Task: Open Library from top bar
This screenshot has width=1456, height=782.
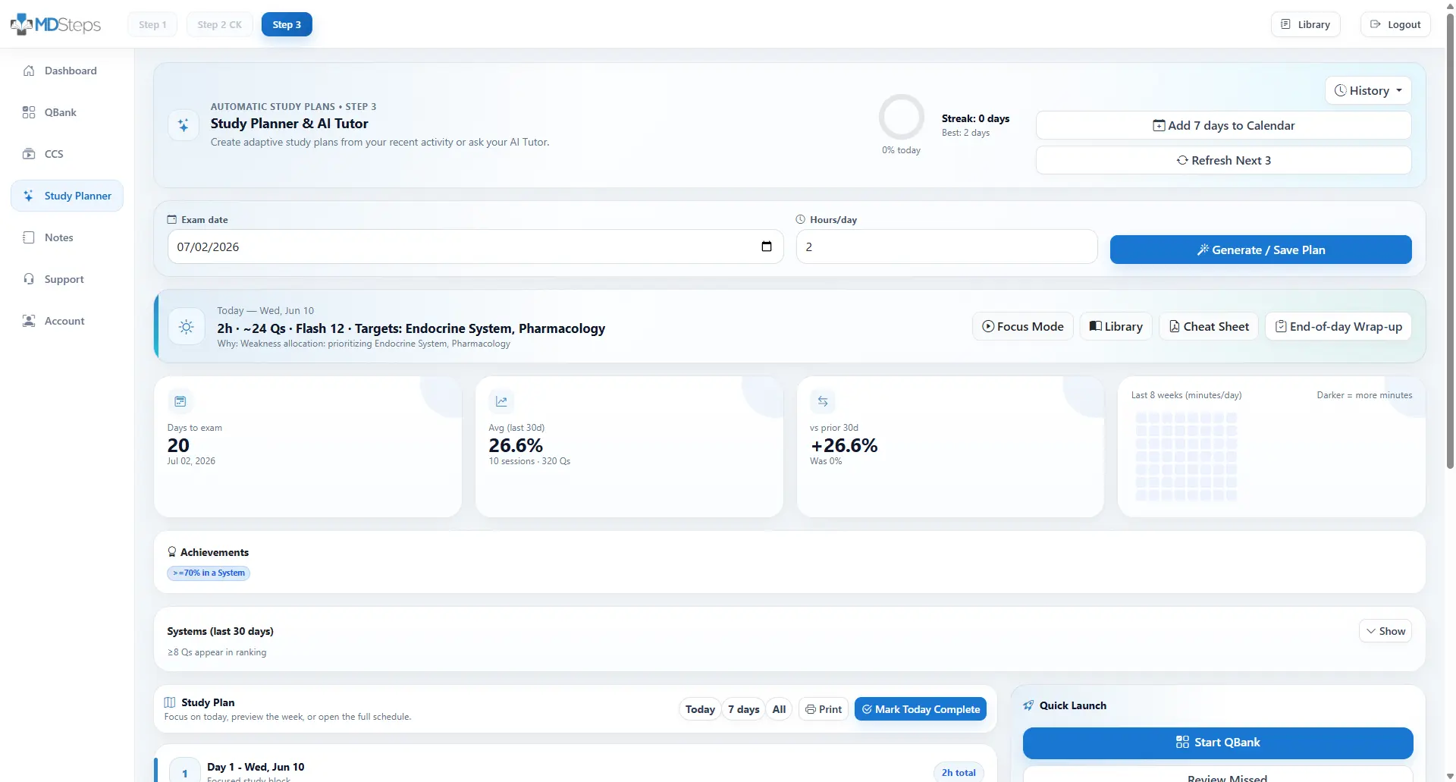Action: [1305, 24]
